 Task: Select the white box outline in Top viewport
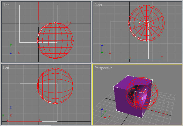(38, 24)
